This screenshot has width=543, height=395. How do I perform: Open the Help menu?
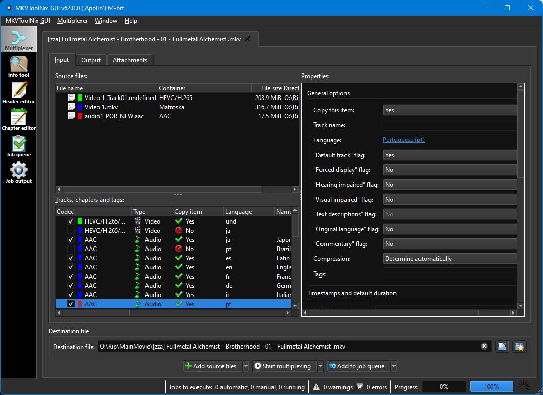click(x=131, y=21)
